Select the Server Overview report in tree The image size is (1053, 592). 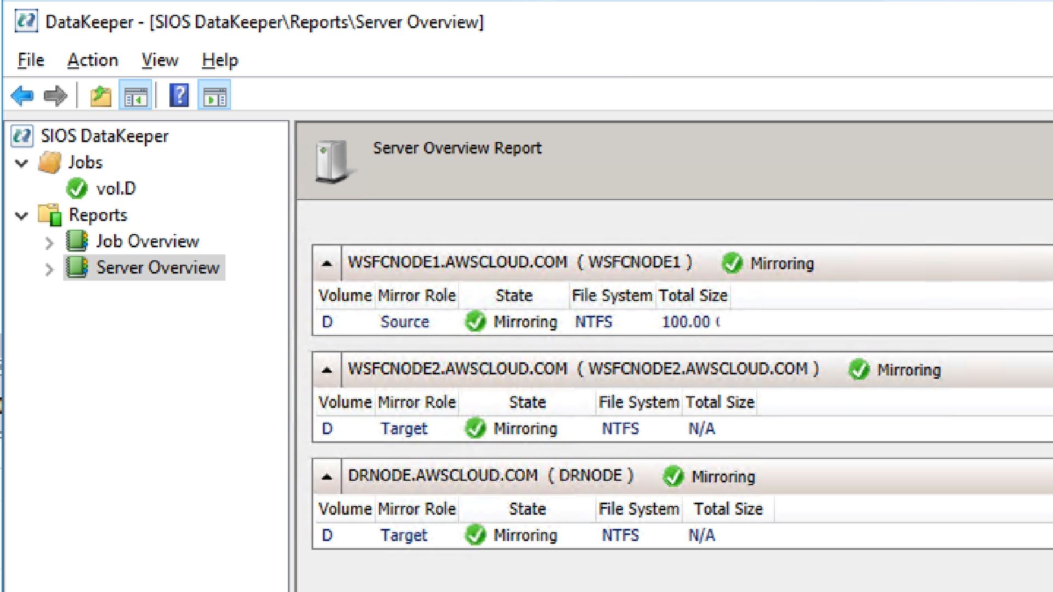pos(158,267)
